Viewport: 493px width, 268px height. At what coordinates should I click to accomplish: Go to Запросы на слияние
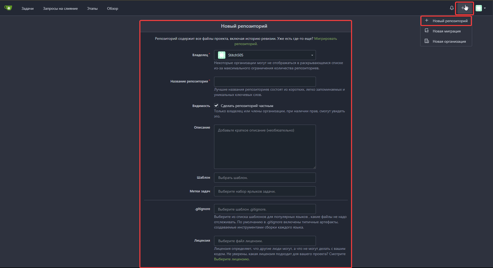click(60, 8)
